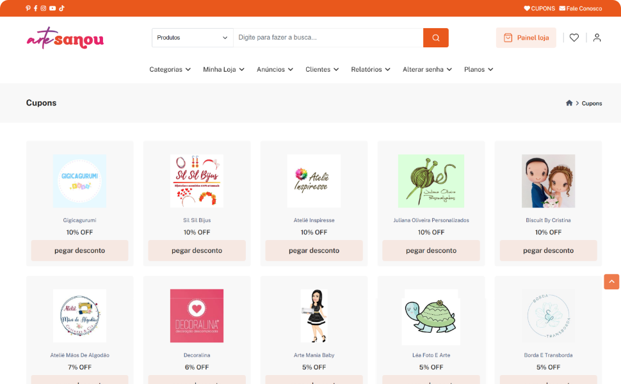
Task: Open the Facebook social link
Action: pyautogui.click(x=36, y=8)
